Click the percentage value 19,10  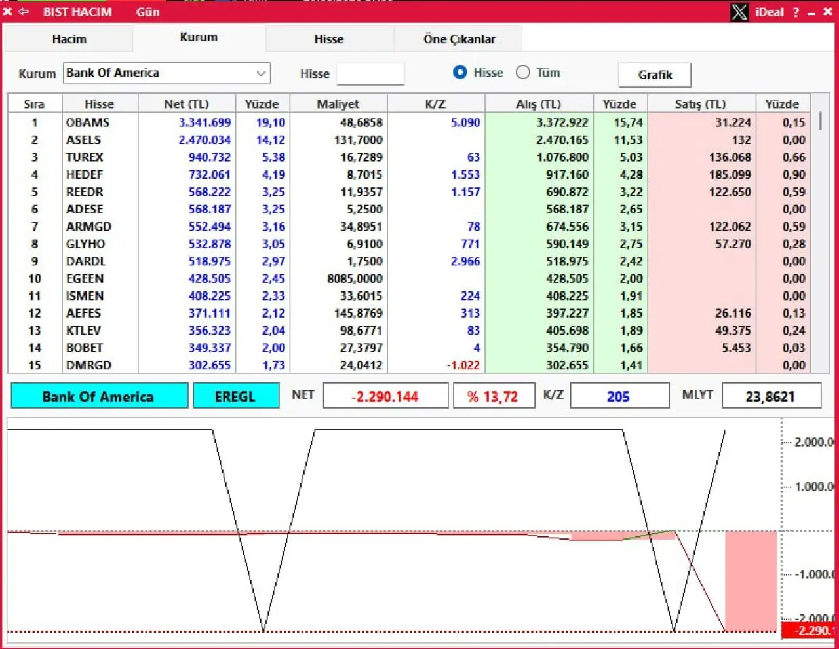[271, 122]
